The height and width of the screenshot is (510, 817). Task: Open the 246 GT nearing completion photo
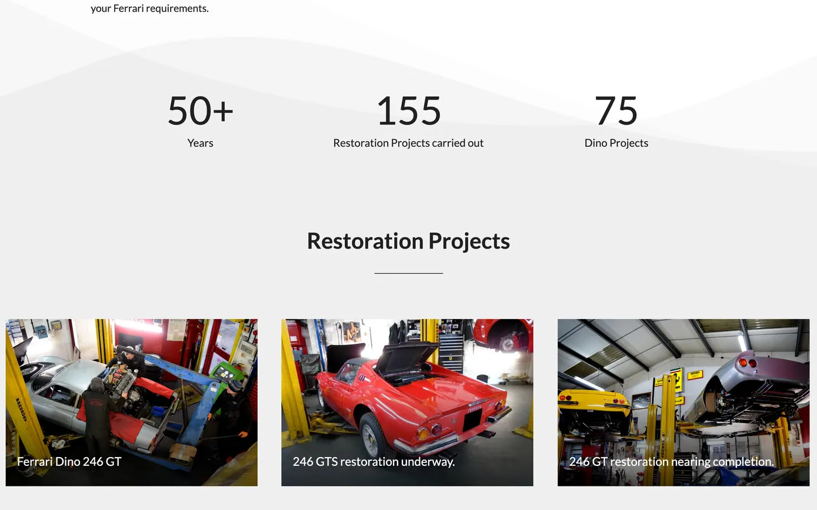pos(683,402)
